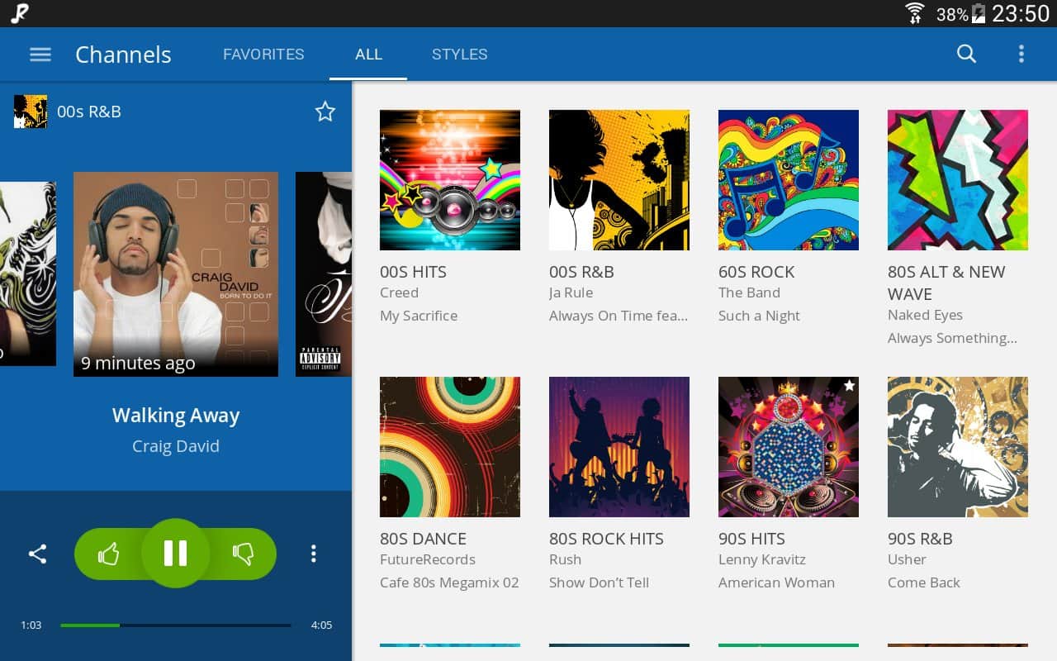This screenshot has width=1057, height=661.
Task: Choose the 80s Alt & New Wave channel
Action: (958, 180)
